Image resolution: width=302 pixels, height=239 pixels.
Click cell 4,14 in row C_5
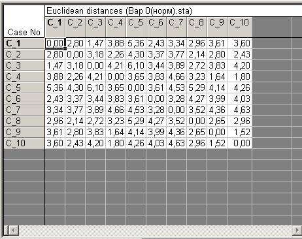point(217,88)
